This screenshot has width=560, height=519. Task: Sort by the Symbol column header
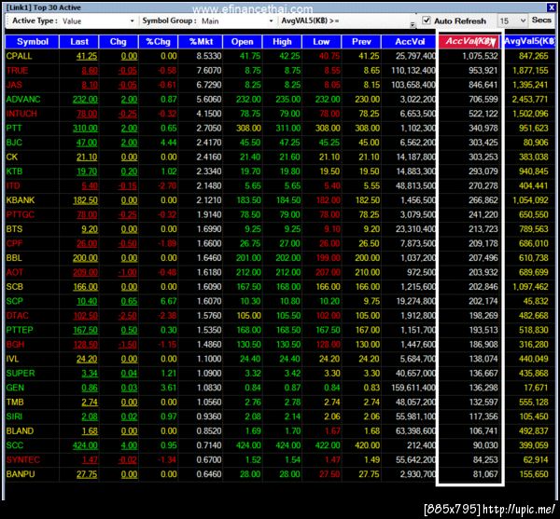point(32,42)
